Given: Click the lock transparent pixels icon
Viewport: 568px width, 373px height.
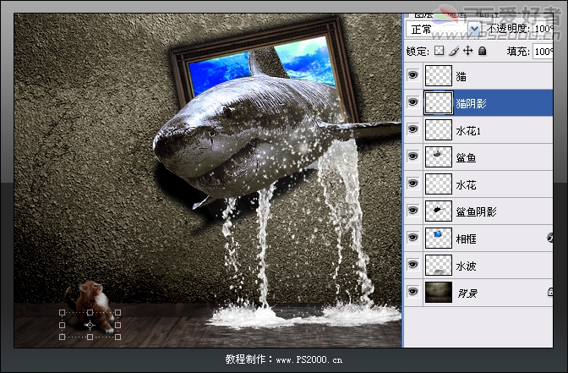Looking at the screenshot, I should (440, 52).
